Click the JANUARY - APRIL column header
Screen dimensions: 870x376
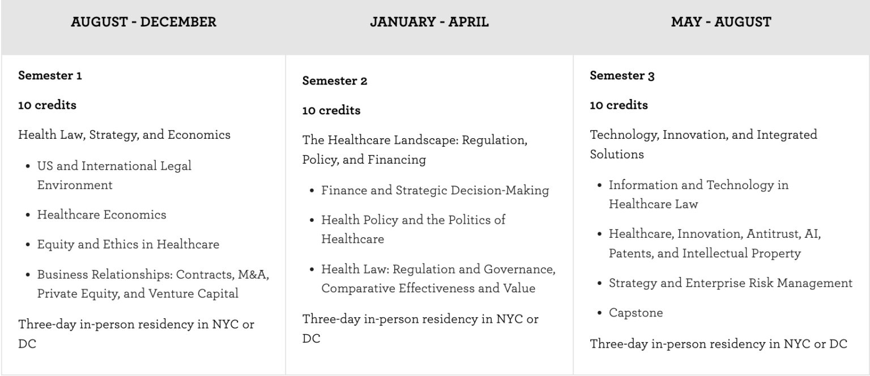[429, 22]
